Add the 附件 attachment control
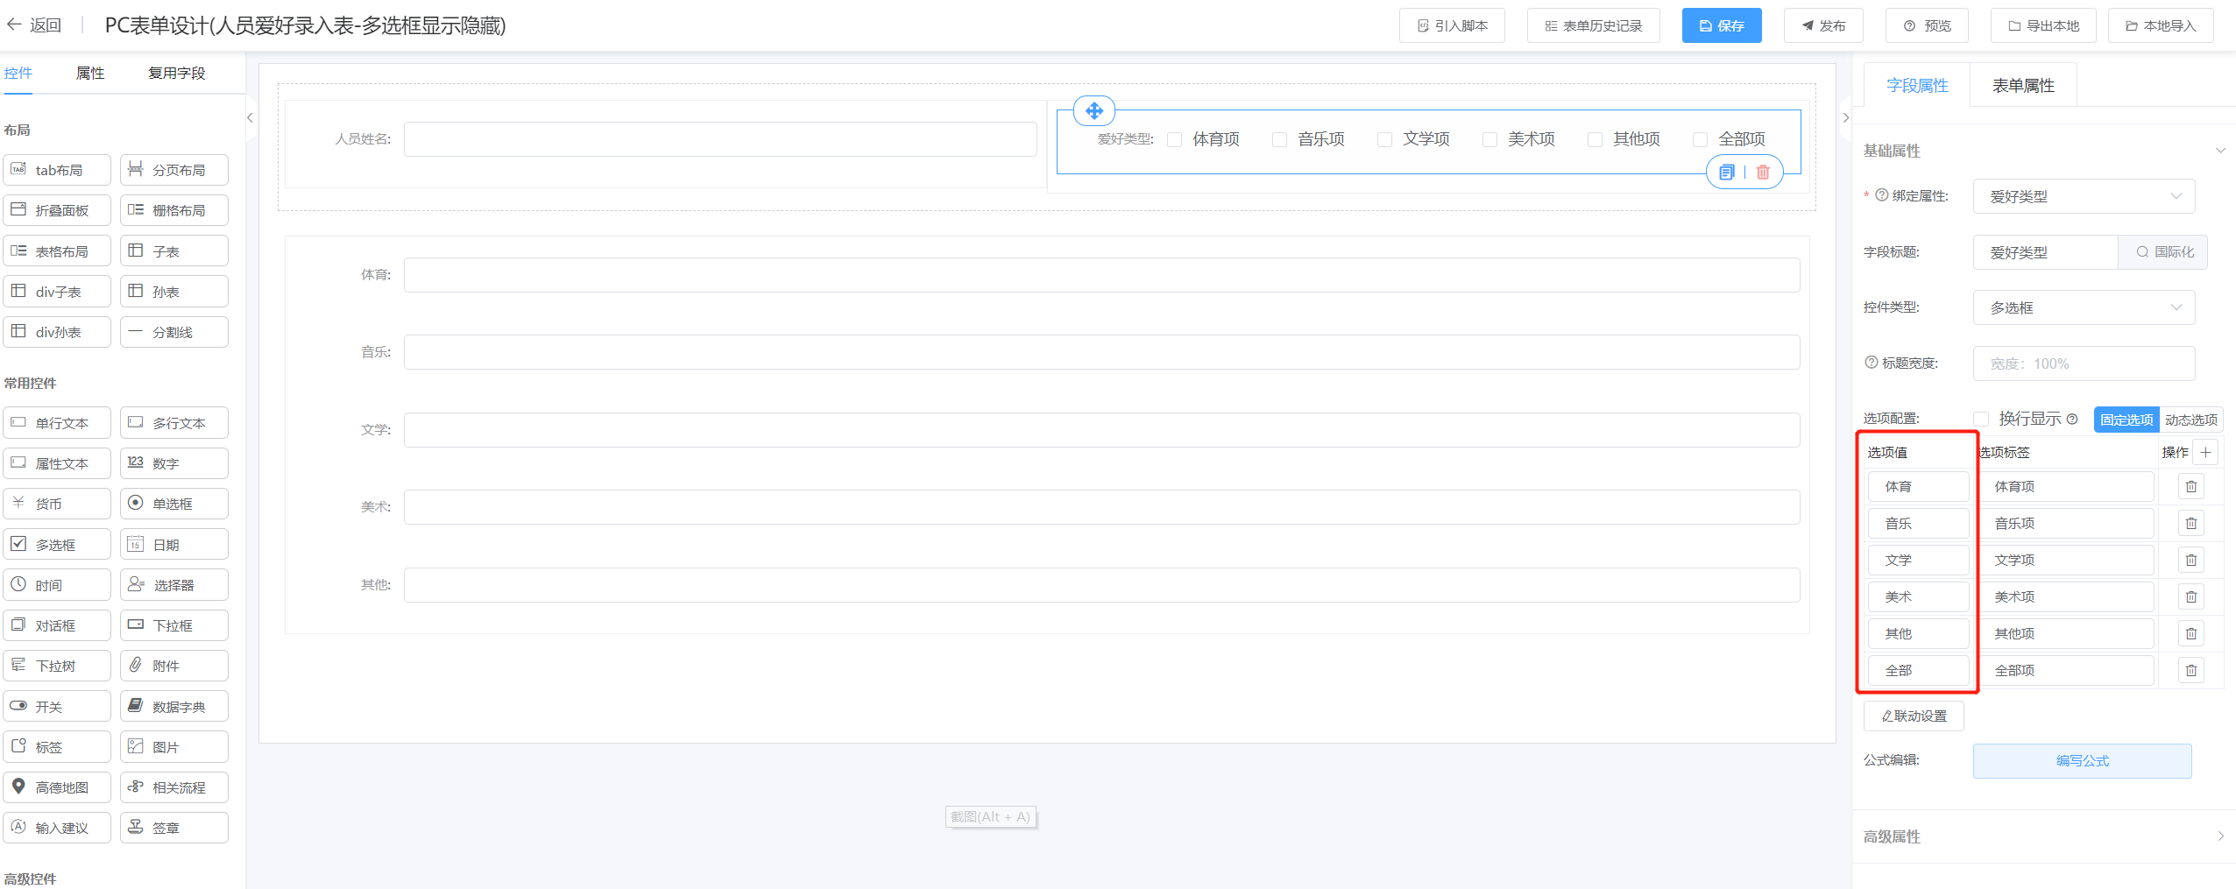 click(x=174, y=666)
